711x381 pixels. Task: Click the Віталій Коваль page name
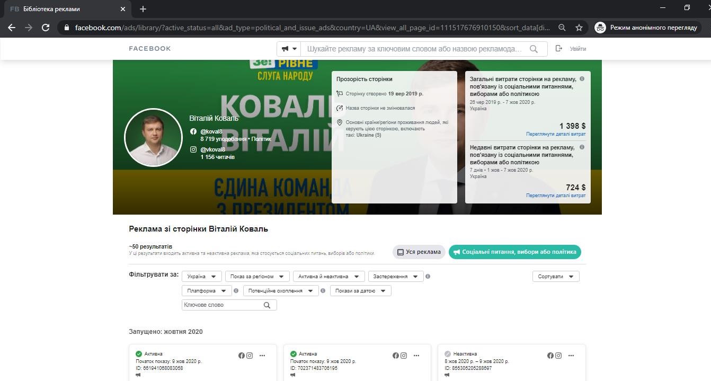[214, 118]
